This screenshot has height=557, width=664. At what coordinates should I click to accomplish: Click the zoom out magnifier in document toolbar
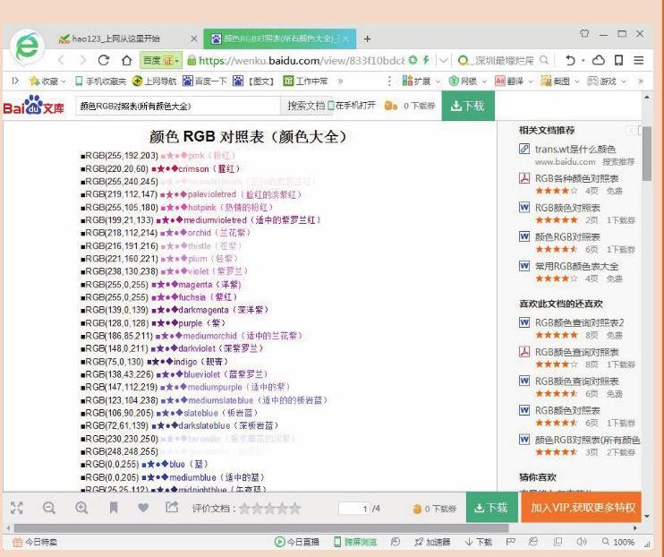pyautogui.click(x=49, y=508)
